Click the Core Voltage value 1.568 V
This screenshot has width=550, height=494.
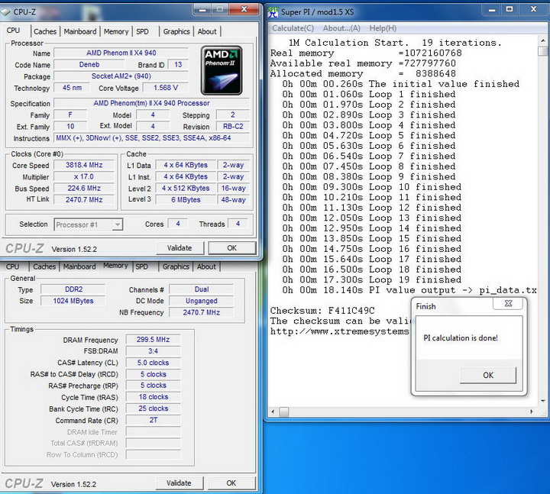(x=166, y=88)
